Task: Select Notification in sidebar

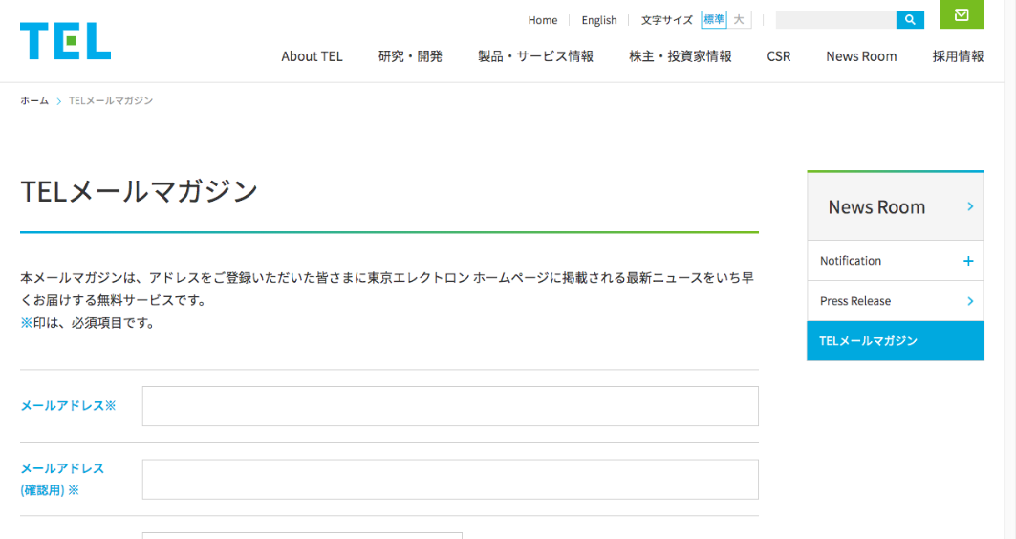Action: pos(895,261)
